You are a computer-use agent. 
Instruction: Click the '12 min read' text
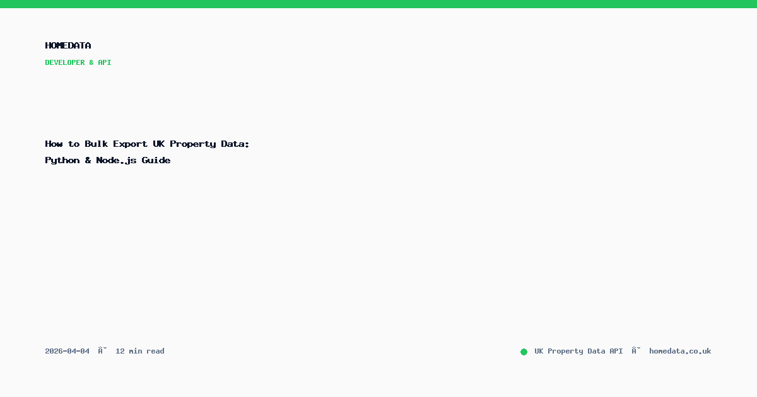pyautogui.click(x=140, y=351)
